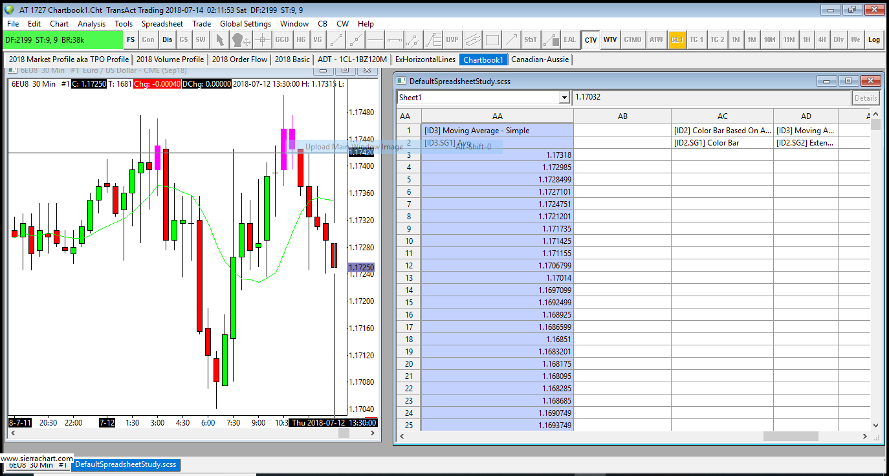Image resolution: width=889 pixels, height=476 pixels.
Task: Click the StaT toolbar button
Action: coord(531,39)
